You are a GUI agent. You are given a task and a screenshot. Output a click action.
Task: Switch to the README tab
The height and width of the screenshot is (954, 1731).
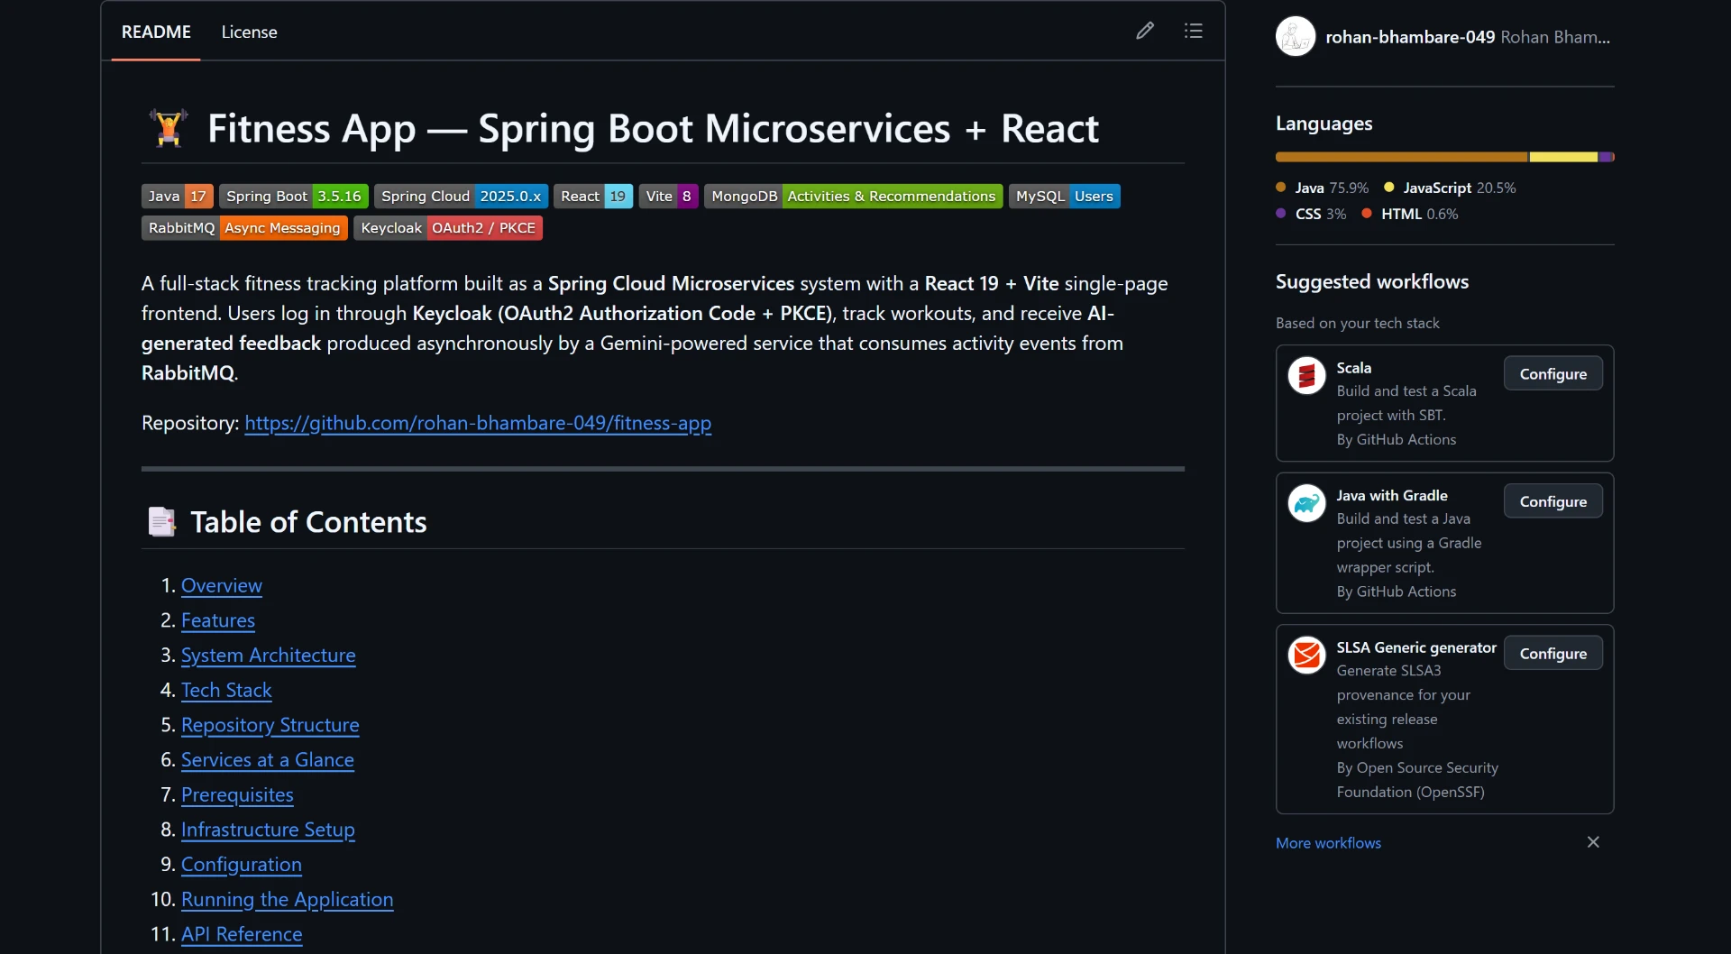coord(156,32)
